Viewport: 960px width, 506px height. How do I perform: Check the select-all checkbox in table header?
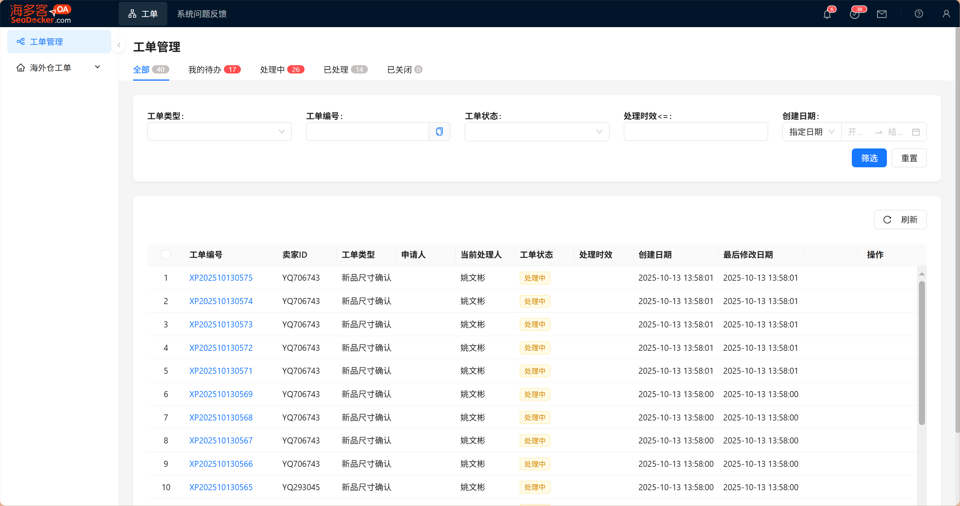(166, 255)
